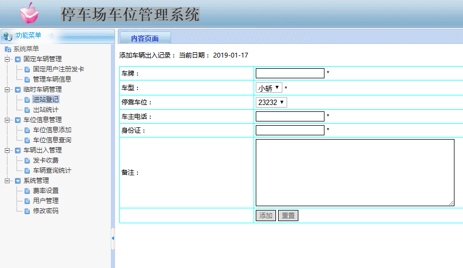
Task: Switch to the 内容页面 tab
Action: (x=145, y=38)
